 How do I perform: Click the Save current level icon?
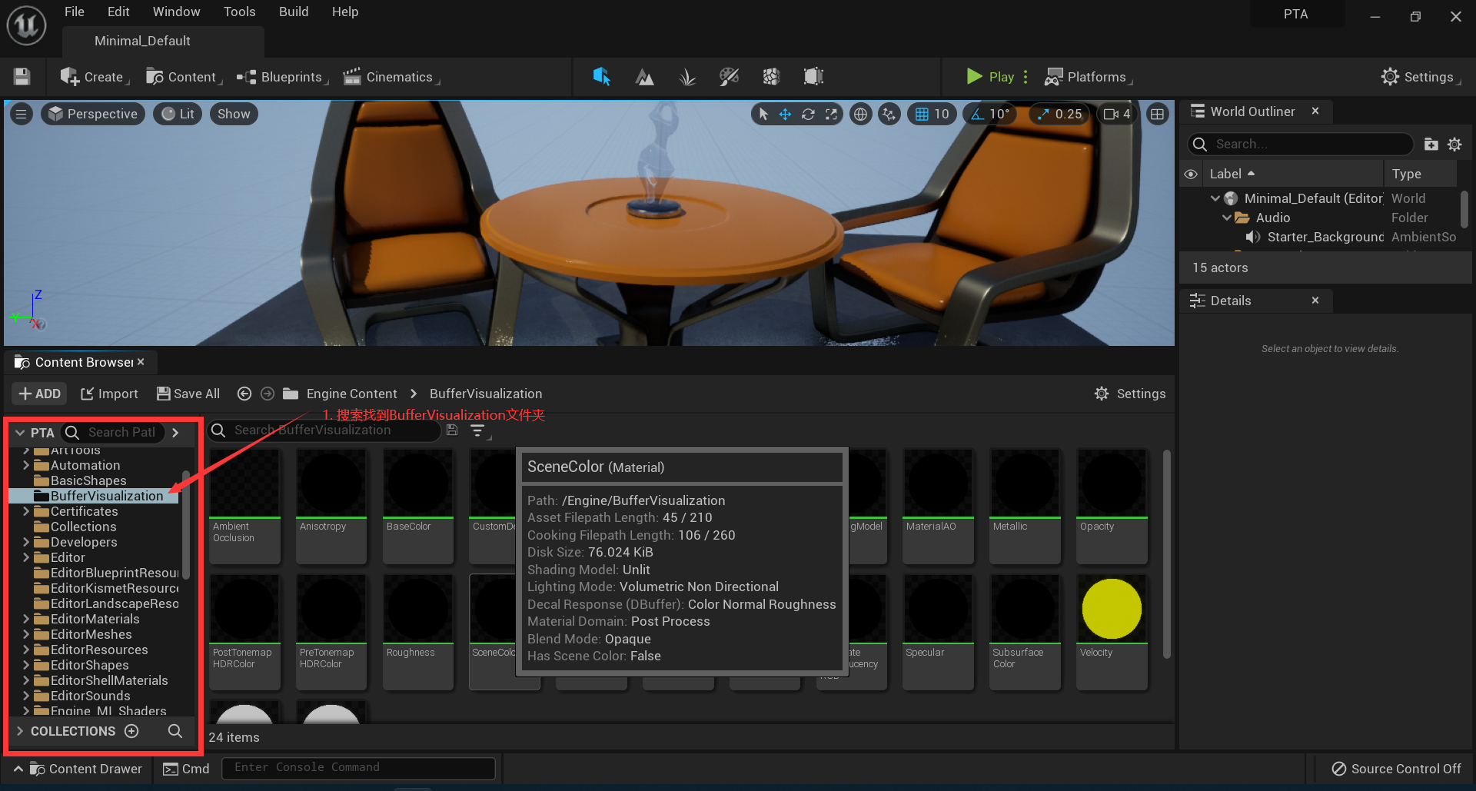(x=22, y=77)
